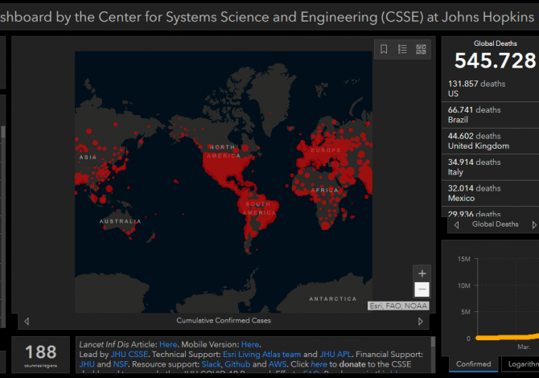The image size is (539, 378).
Task: Click the AFRICA map label
Action: 324,190
